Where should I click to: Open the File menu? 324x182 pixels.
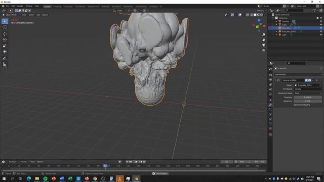8,6
